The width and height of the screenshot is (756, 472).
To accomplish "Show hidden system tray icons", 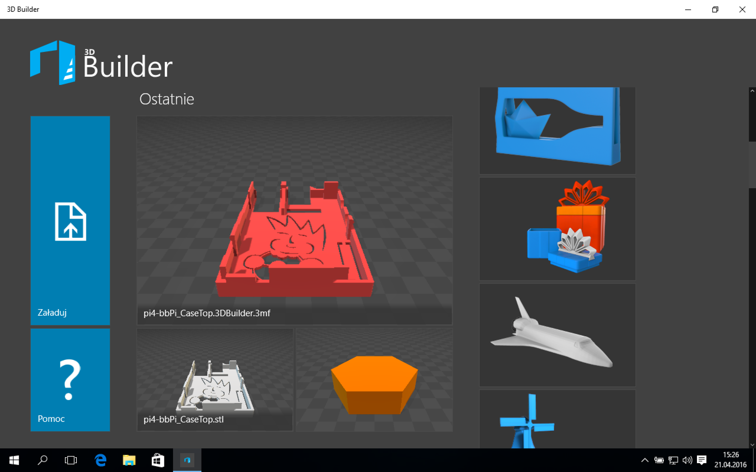I will pos(645,460).
